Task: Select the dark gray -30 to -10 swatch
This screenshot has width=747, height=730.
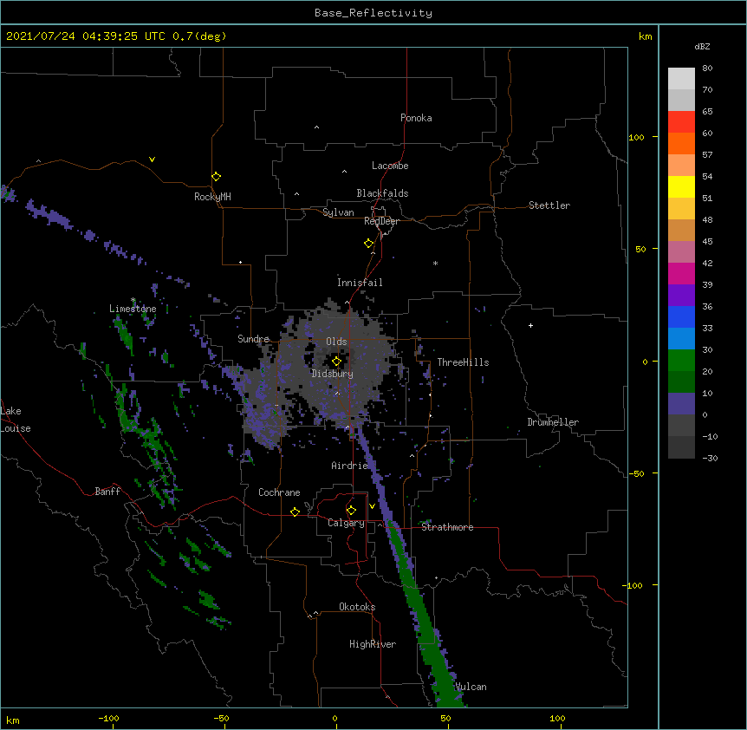Action: point(681,447)
